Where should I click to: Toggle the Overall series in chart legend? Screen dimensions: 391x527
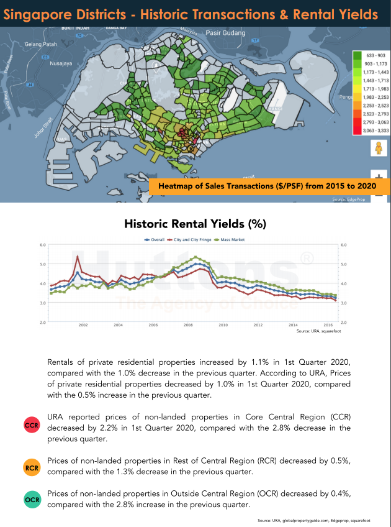(x=155, y=240)
